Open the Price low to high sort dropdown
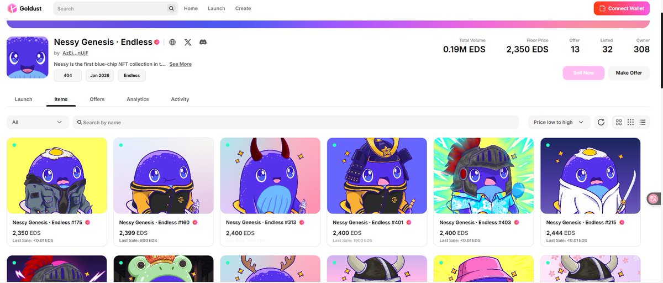663x283 pixels. tap(559, 122)
